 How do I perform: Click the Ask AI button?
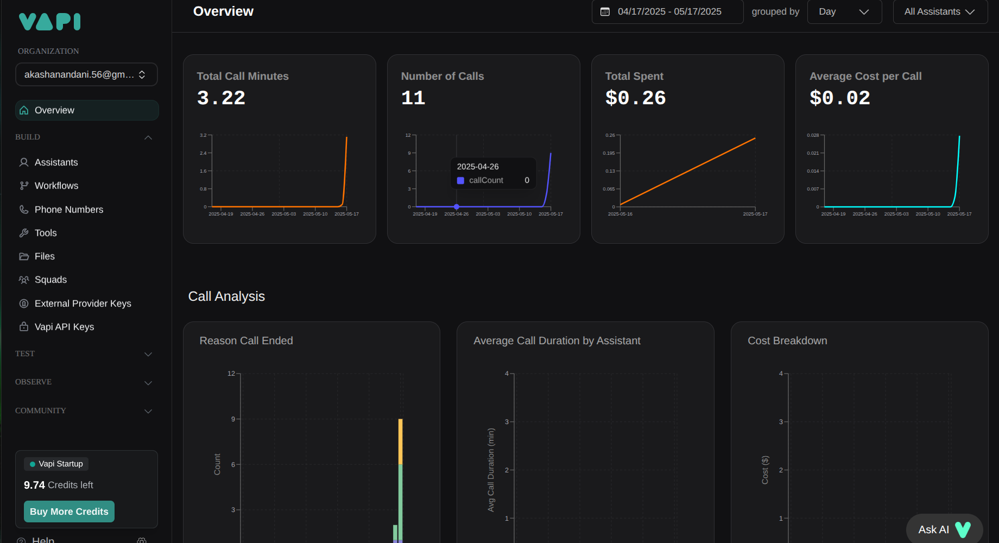[945, 529]
